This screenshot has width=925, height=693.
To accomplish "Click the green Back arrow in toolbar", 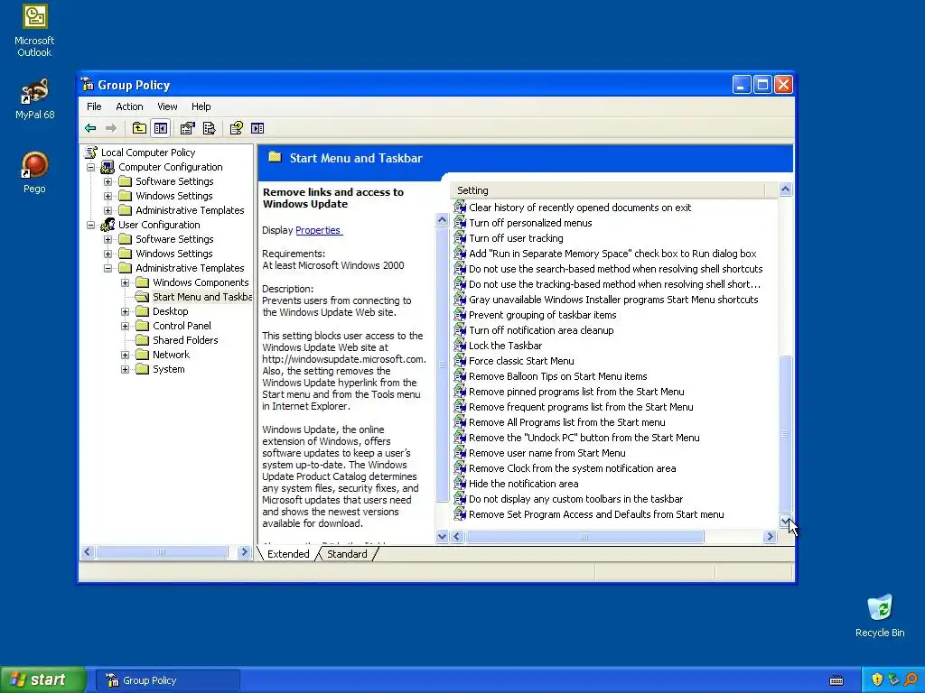I will tap(90, 128).
